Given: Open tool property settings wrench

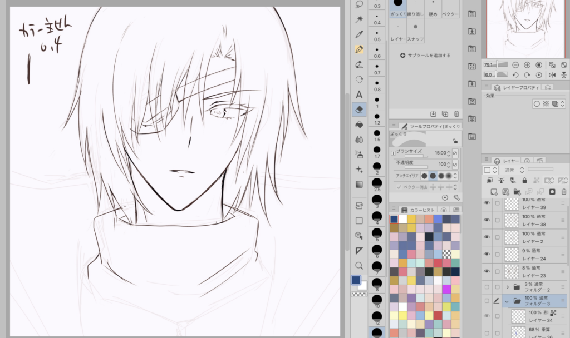Looking at the screenshot, I should click(x=456, y=197).
